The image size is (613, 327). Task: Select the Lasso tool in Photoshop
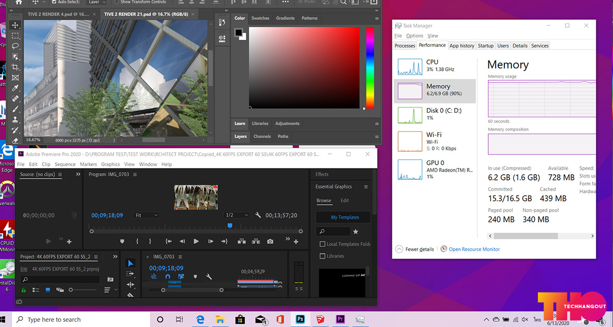[15, 46]
